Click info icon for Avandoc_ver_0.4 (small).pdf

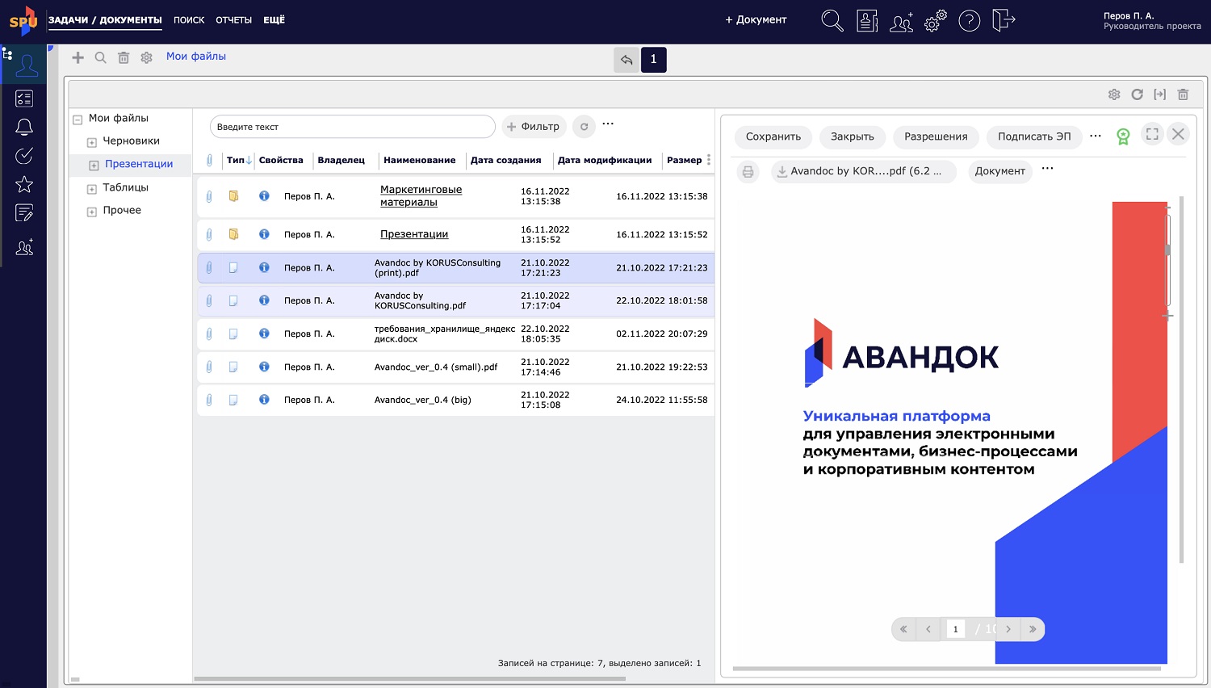coord(264,367)
